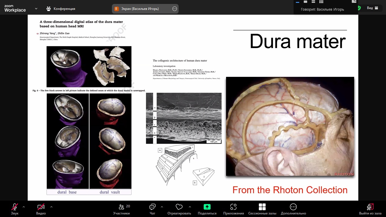Click the dural vault caption label
Image resolution: width=386 pixels, height=217 pixels.
(110, 192)
